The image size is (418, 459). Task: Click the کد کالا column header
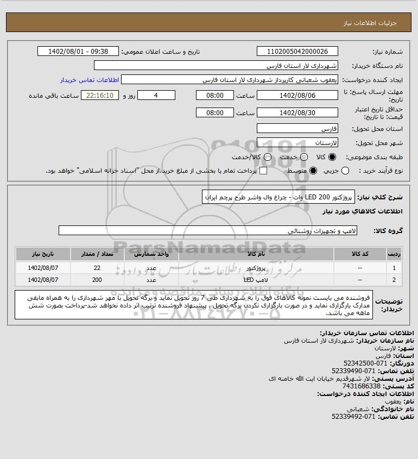coord(360,254)
